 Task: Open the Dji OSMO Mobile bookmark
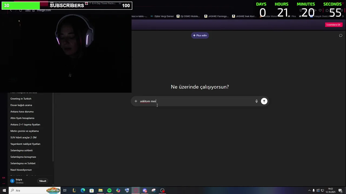188,16
